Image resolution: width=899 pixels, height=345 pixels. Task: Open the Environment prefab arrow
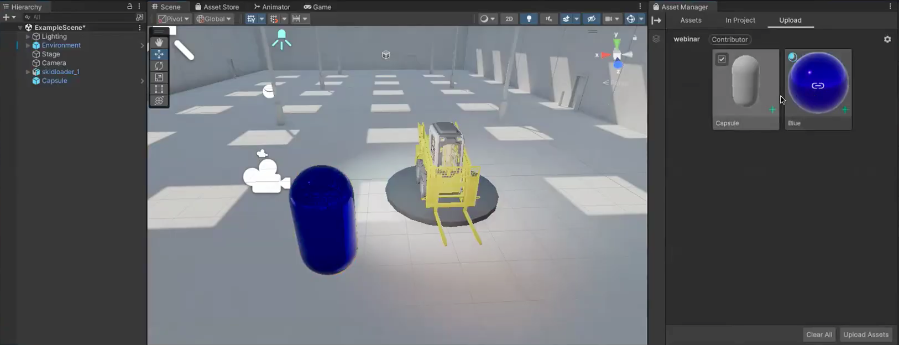[x=142, y=45]
